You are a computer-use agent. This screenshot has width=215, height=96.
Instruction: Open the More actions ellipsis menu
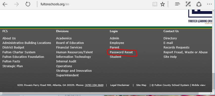209,4
